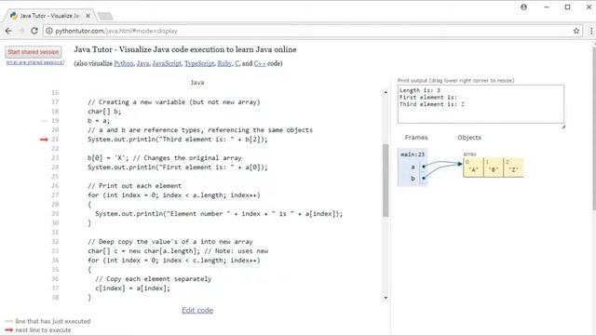Click variable a in the main frame
The image size is (596, 335).
(x=413, y=167)
